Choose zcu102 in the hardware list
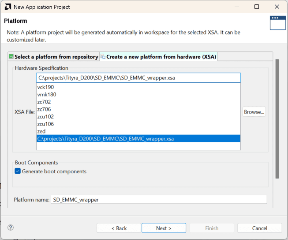Viewport: 288px width, 240px height. pos(46,117)
